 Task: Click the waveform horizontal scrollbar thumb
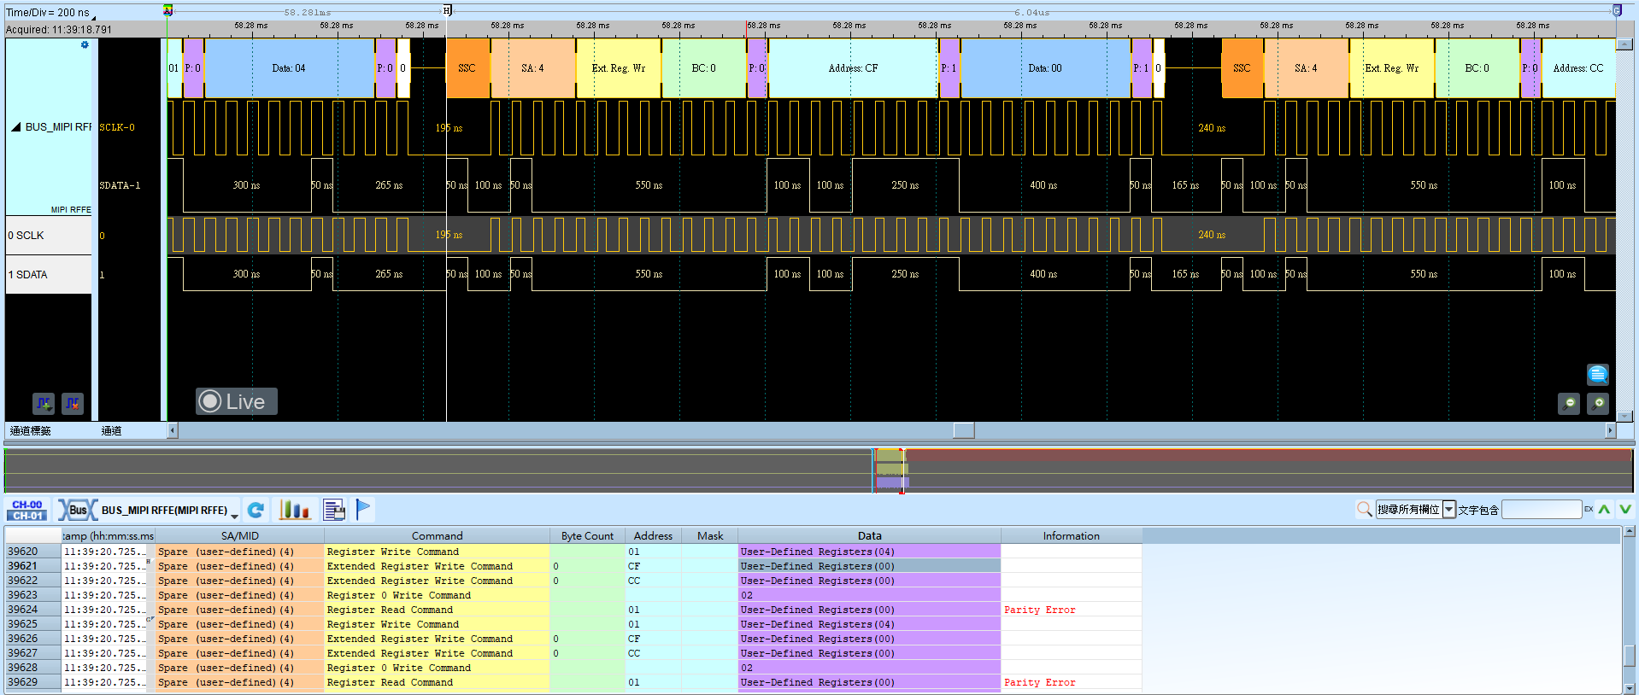pyautogui.click(x=964, y=430)
